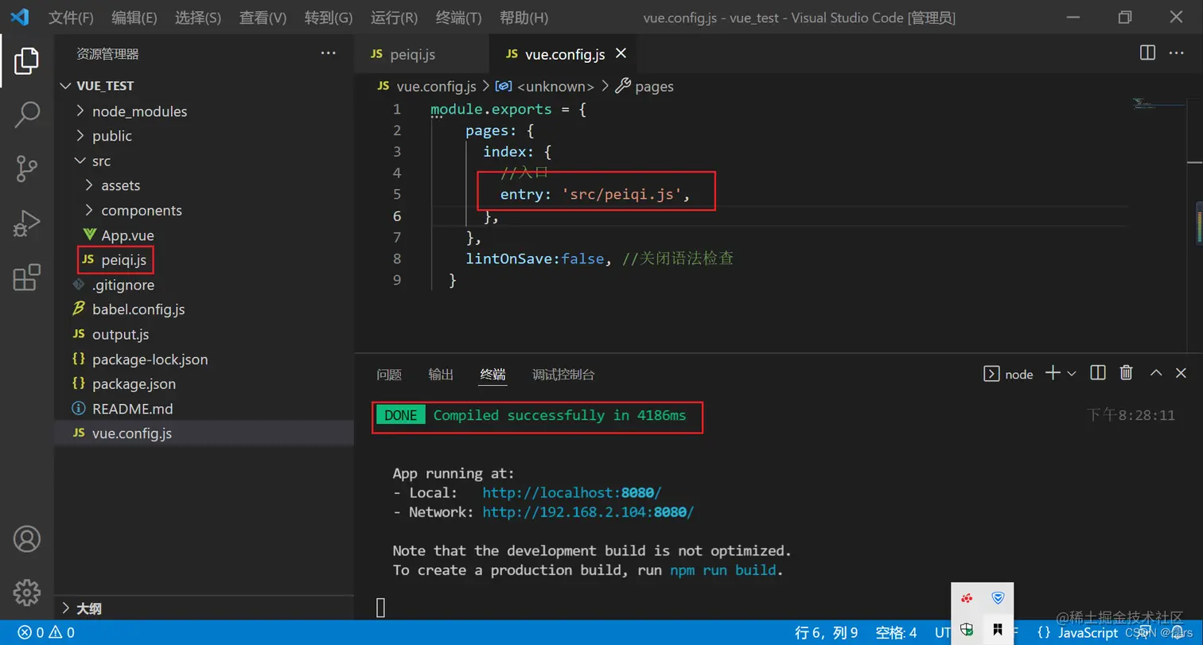This screenshot has height=645, width=1203.
Task: Split the terminal pane
Action: click(1097, 373)
